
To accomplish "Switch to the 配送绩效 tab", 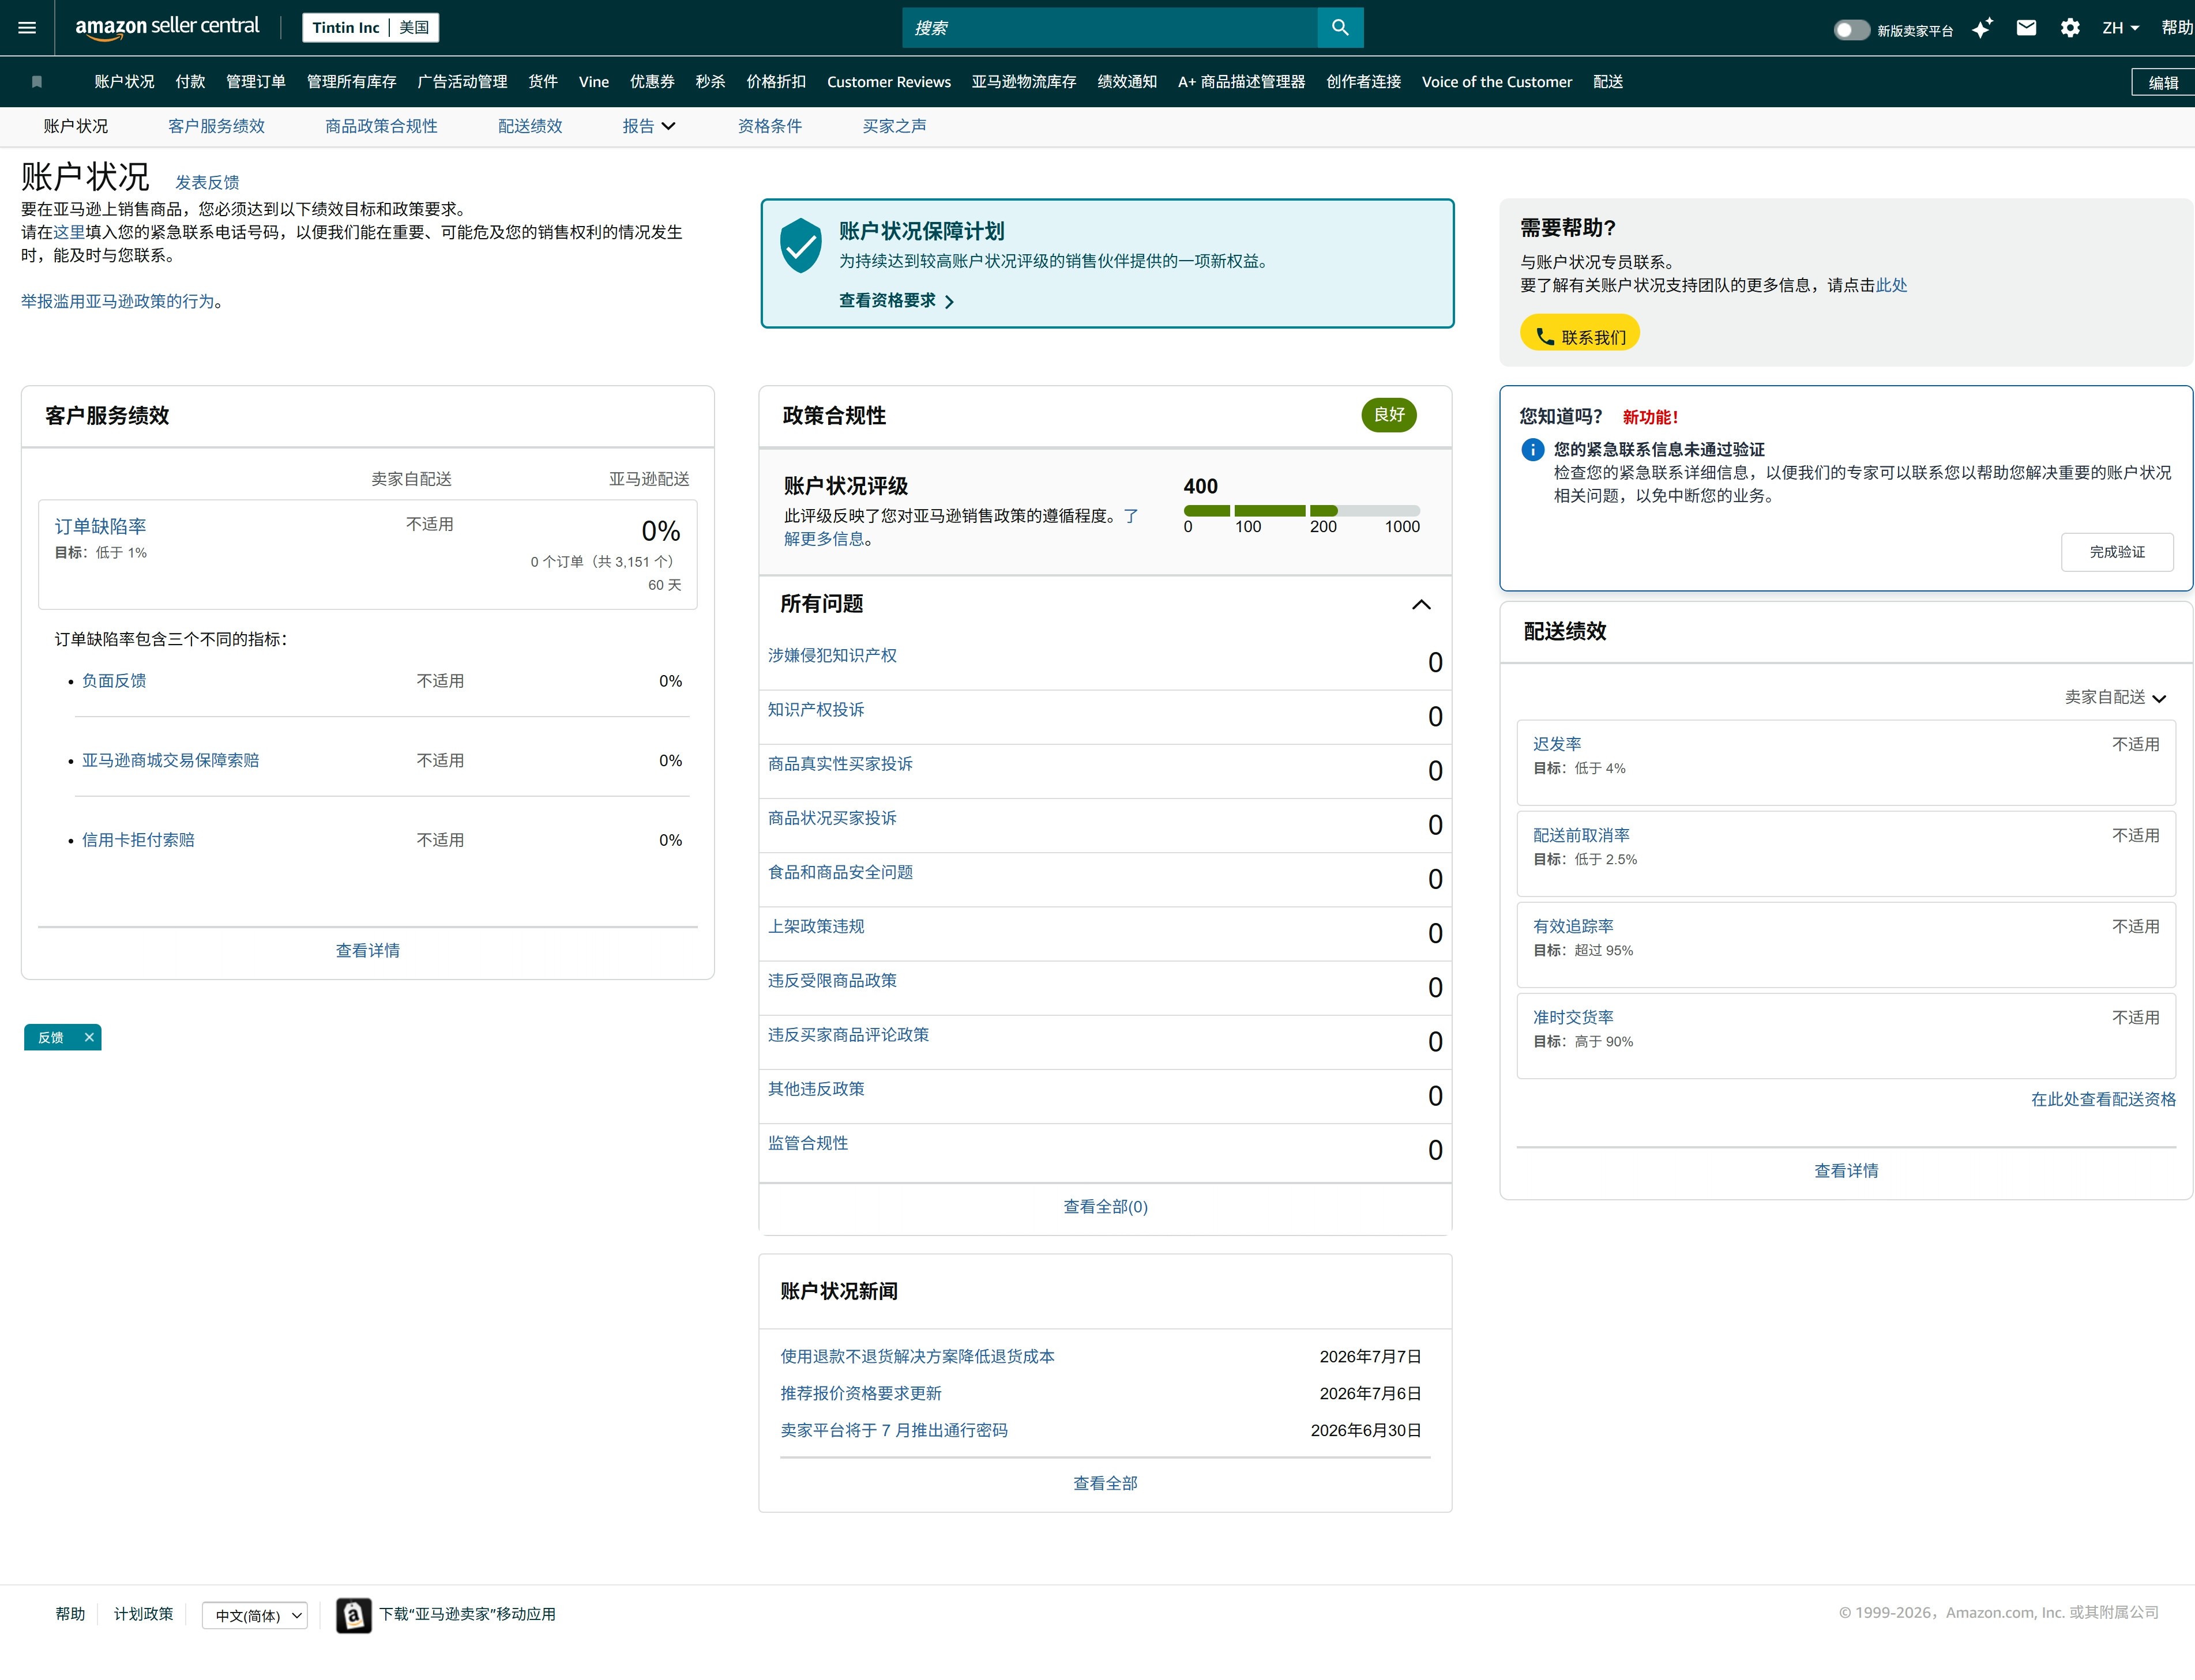I will tap(530, 126).
